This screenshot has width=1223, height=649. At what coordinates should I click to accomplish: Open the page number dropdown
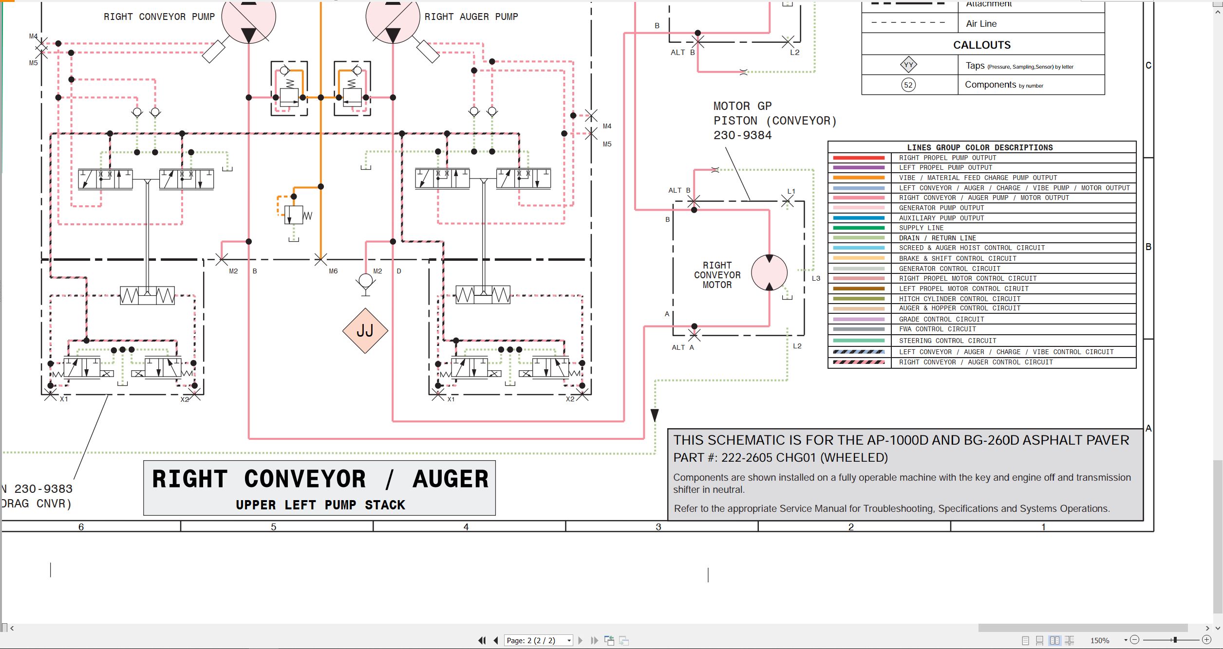pos(569,641)
